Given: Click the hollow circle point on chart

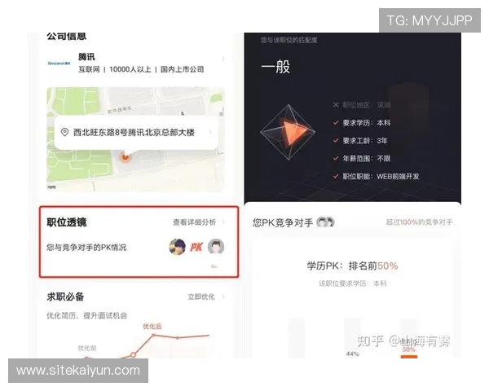Looking at the screenshot, I should (133, 355).
